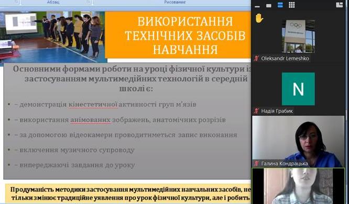Click the name label Галина Кондрацька

coord(285,164)
